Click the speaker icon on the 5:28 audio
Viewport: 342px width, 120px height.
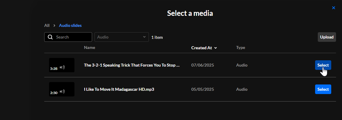[x=62, y=67]
